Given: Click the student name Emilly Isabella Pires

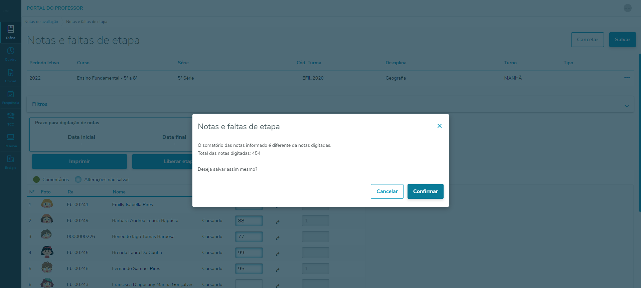Looking at the screenshot, I should pos(133,204).
